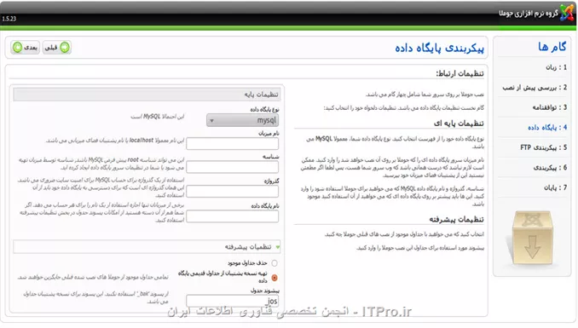Select حذف جداول موجود radio button

click(275, 263)
